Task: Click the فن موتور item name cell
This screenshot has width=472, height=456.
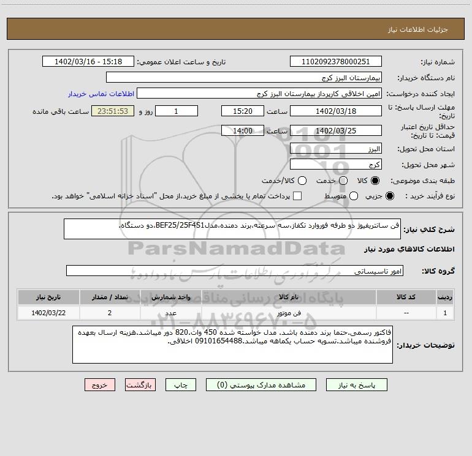Action: [289, 313]
